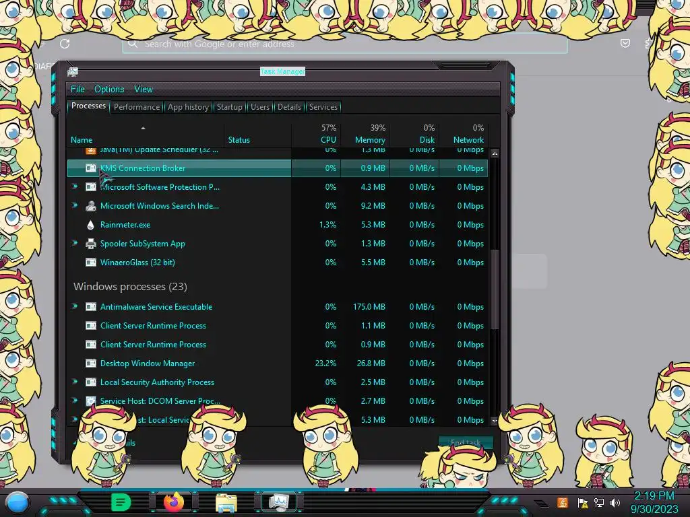This screenshot has width=690, height=517.
Task: Click the Windows processes (23) group header
Action: [130, 287]
